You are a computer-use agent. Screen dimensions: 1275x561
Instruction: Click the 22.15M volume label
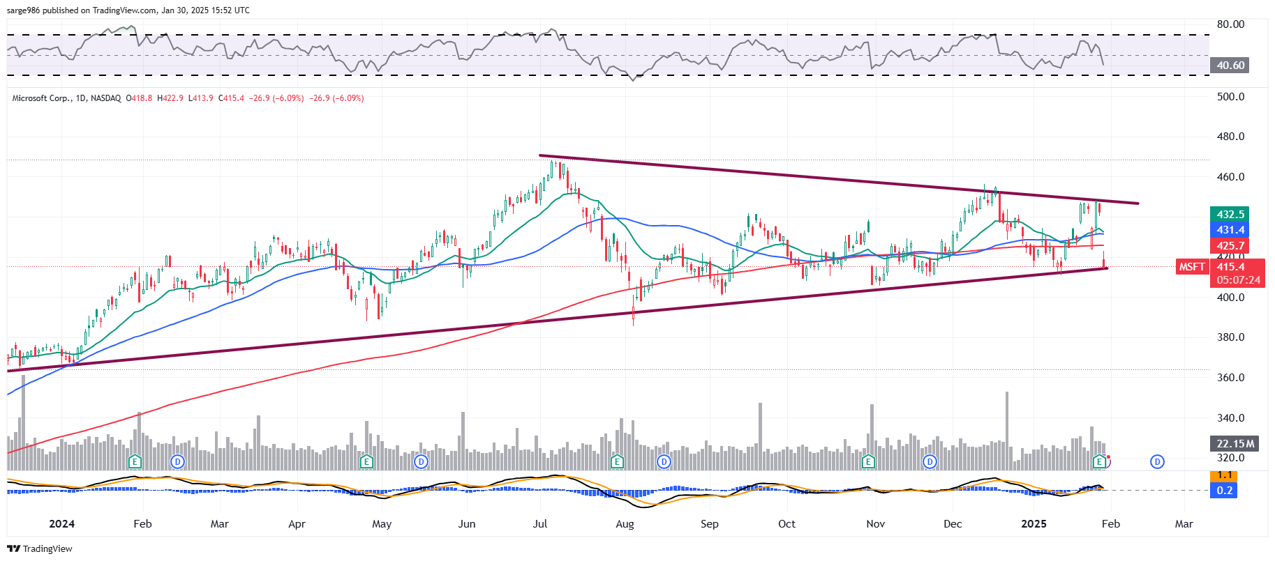(1235, 444)
